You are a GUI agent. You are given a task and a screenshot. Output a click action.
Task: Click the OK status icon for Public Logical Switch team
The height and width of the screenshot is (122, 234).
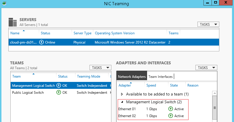point(59,92)
